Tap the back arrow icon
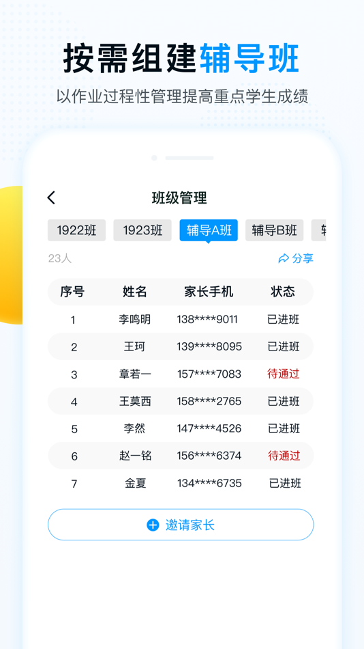This screenshot has width=364, height=649. (x=51, y=198)
